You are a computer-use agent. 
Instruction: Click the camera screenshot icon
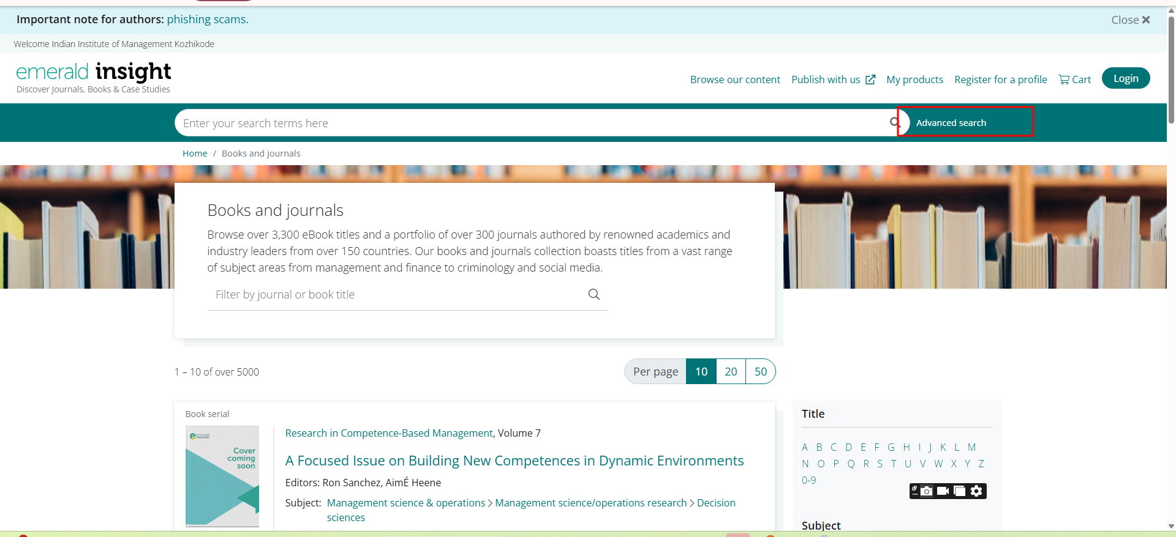tap(927, 491)
